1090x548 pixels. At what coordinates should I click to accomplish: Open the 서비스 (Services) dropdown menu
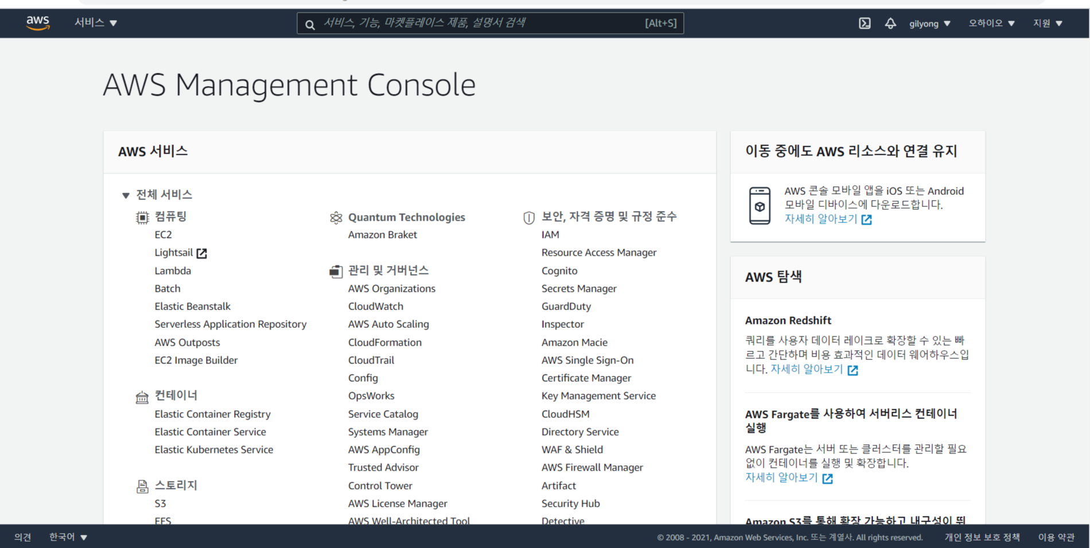click(x=96, y=23)
